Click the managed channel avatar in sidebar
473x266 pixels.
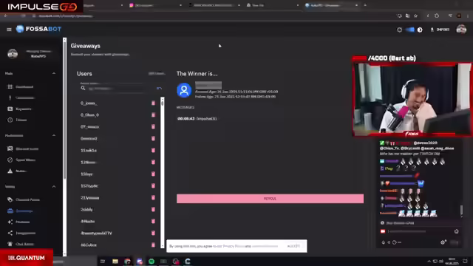click(13, 54)
